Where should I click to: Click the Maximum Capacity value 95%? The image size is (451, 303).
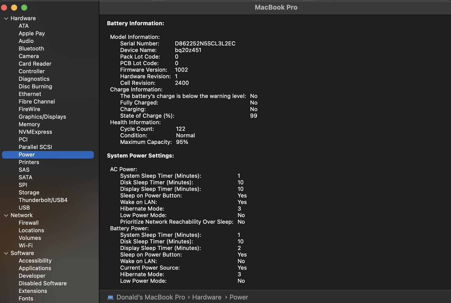click(182, 142)
